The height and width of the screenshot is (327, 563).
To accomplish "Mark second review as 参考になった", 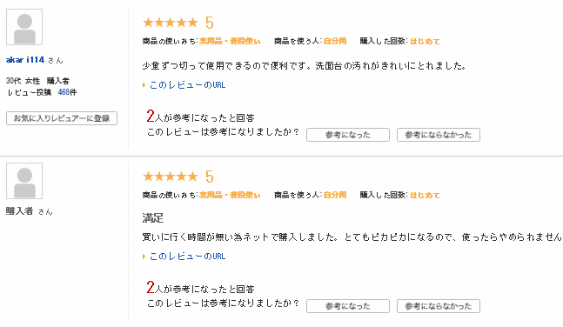I will coord(348,306).
